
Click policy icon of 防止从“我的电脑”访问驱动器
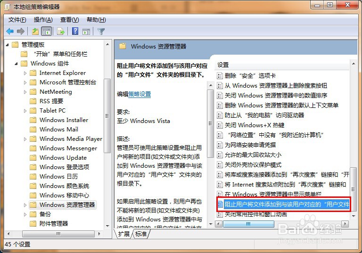tap(220, 115)
